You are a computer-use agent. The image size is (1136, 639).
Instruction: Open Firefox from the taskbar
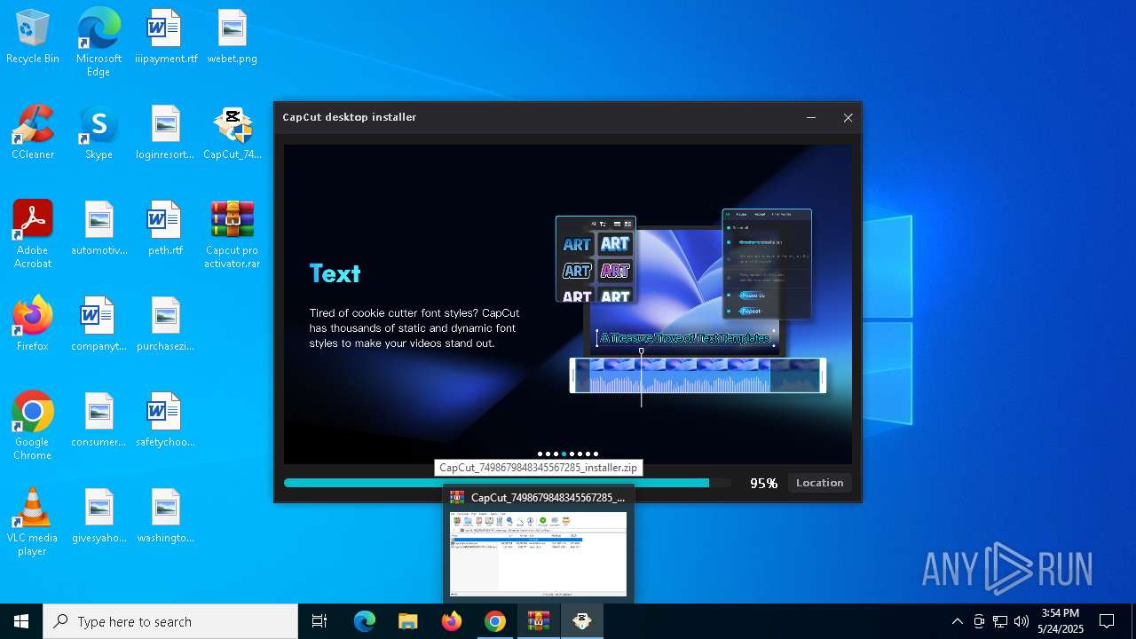click(452, 621)
